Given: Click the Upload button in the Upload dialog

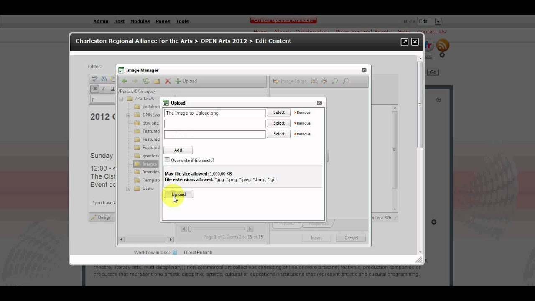Looking at the screenshot, I should pyautogui.click(x=178, y=194).
